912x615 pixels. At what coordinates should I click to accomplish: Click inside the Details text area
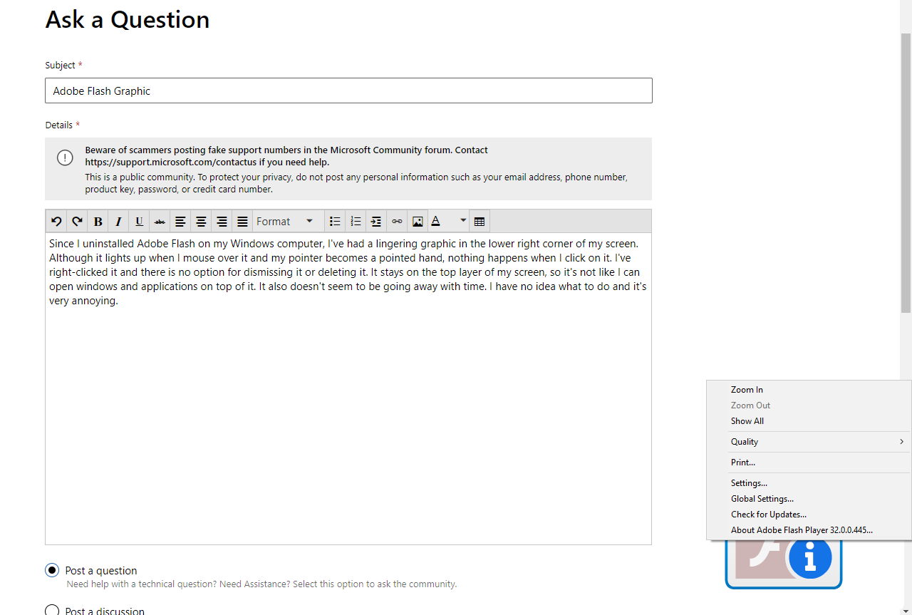pyautogui.click(x=348, y=388)
